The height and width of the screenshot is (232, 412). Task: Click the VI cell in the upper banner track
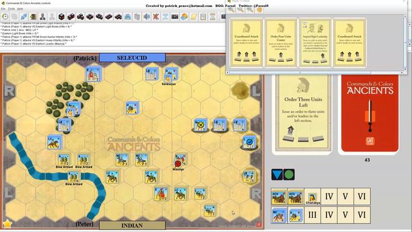pyautogui.click(x=362, y=197)
